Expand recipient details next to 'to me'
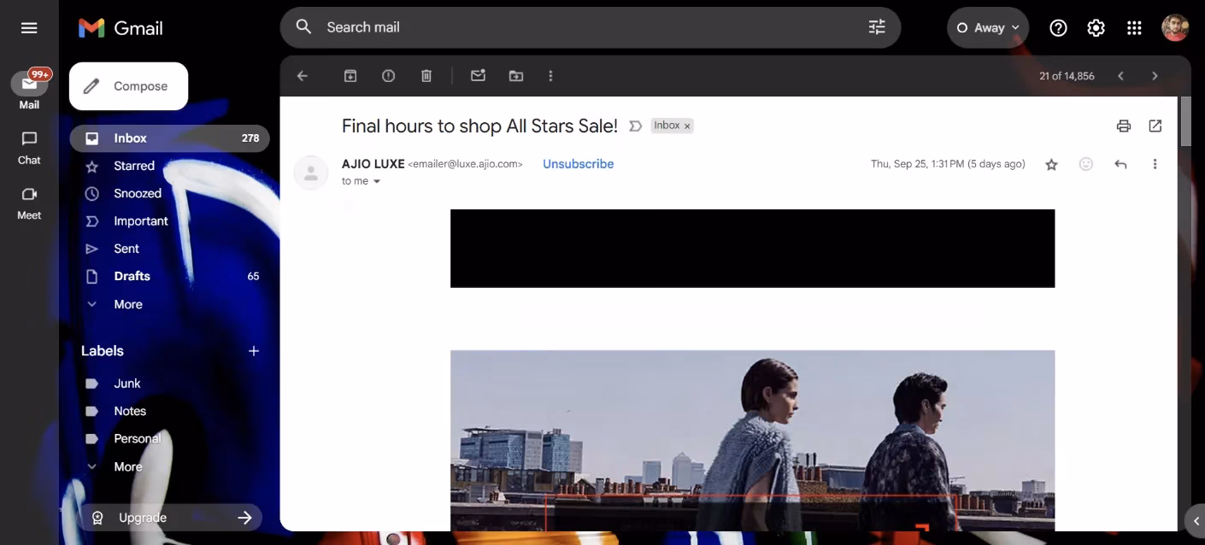 point(377,182)
